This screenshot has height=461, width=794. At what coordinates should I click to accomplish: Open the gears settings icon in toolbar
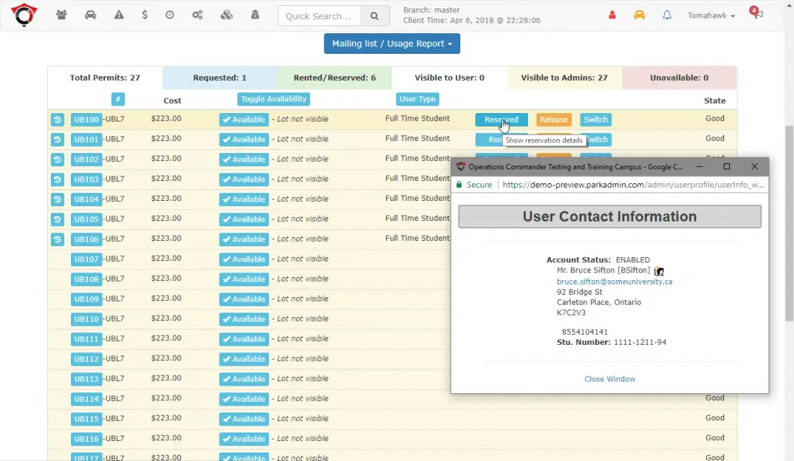[197, 14]
